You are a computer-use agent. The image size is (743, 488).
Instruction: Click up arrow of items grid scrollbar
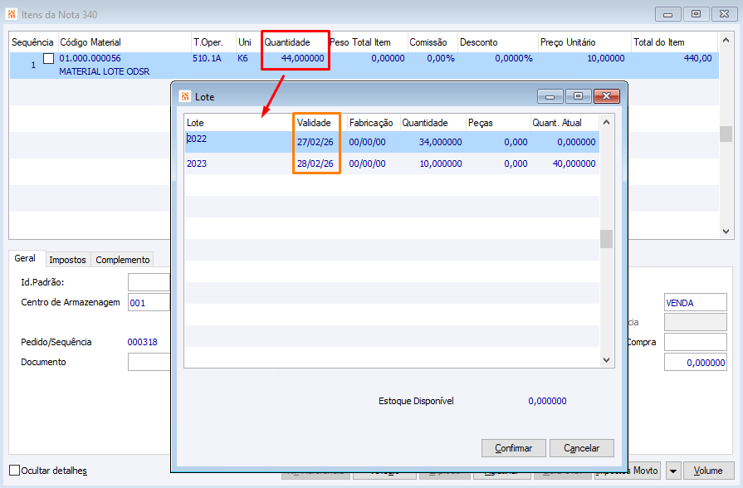click(726, 41)
